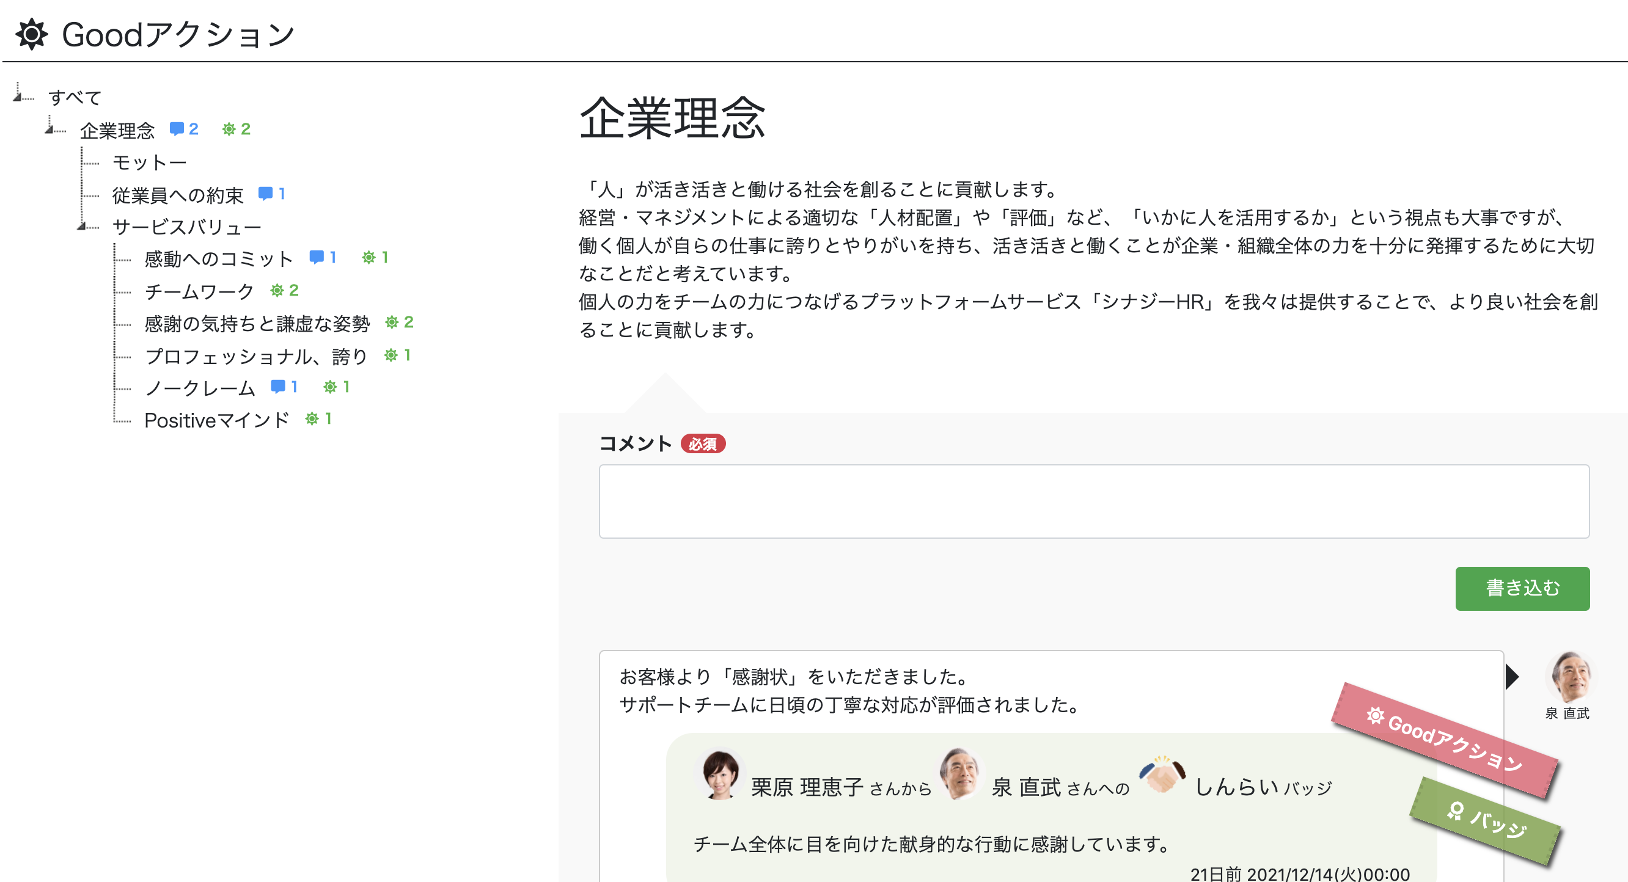Click 栗原 理恵子's avatar photo
The image size is (1628, 882).
[719, 775]
